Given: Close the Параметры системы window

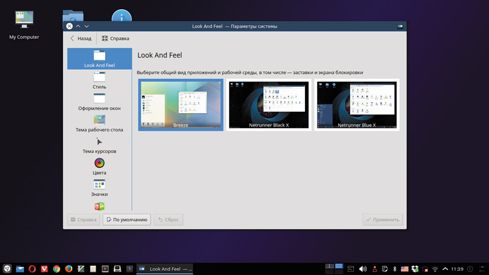Looking at the screenshot, I should coord(69,26).
